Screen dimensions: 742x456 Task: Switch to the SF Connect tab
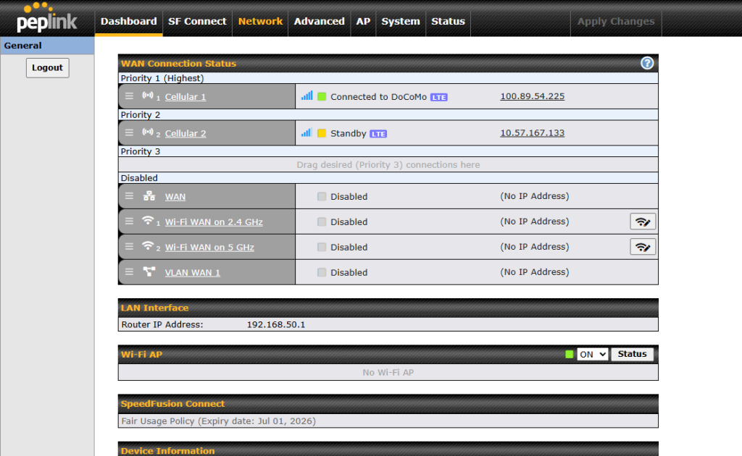pyautogui.click(x=197, y=22)
